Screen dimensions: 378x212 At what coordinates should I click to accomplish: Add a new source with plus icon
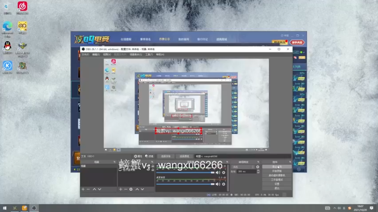pyautogui.click(x=120, y=189)
